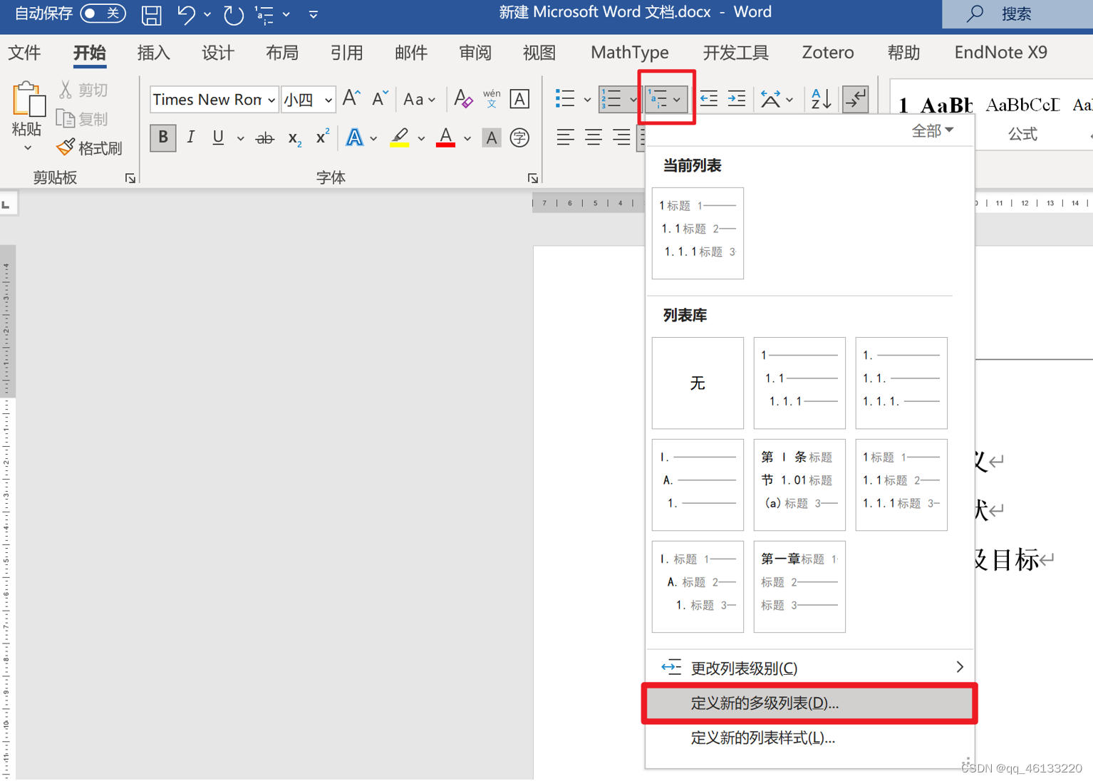The image size is (1093, 781).
Task: Open the 全部 filter dropdown
Action: (x=932, y=130)
